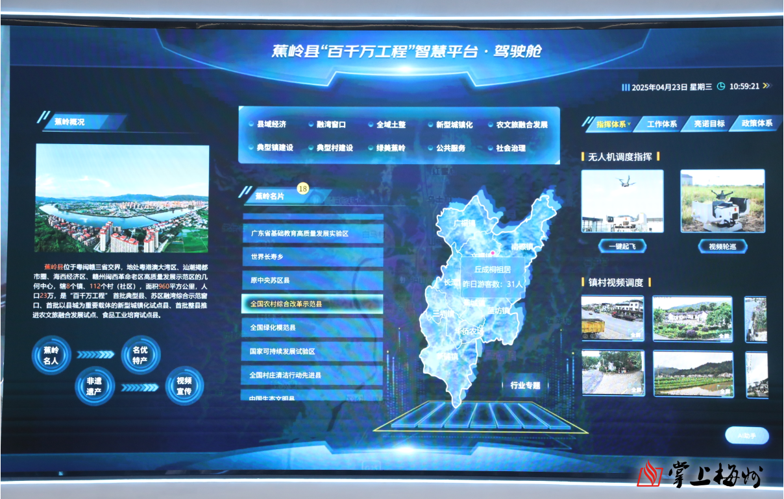
Task: Expand the double chevron next to time
Action: click(x=766, y=86)
